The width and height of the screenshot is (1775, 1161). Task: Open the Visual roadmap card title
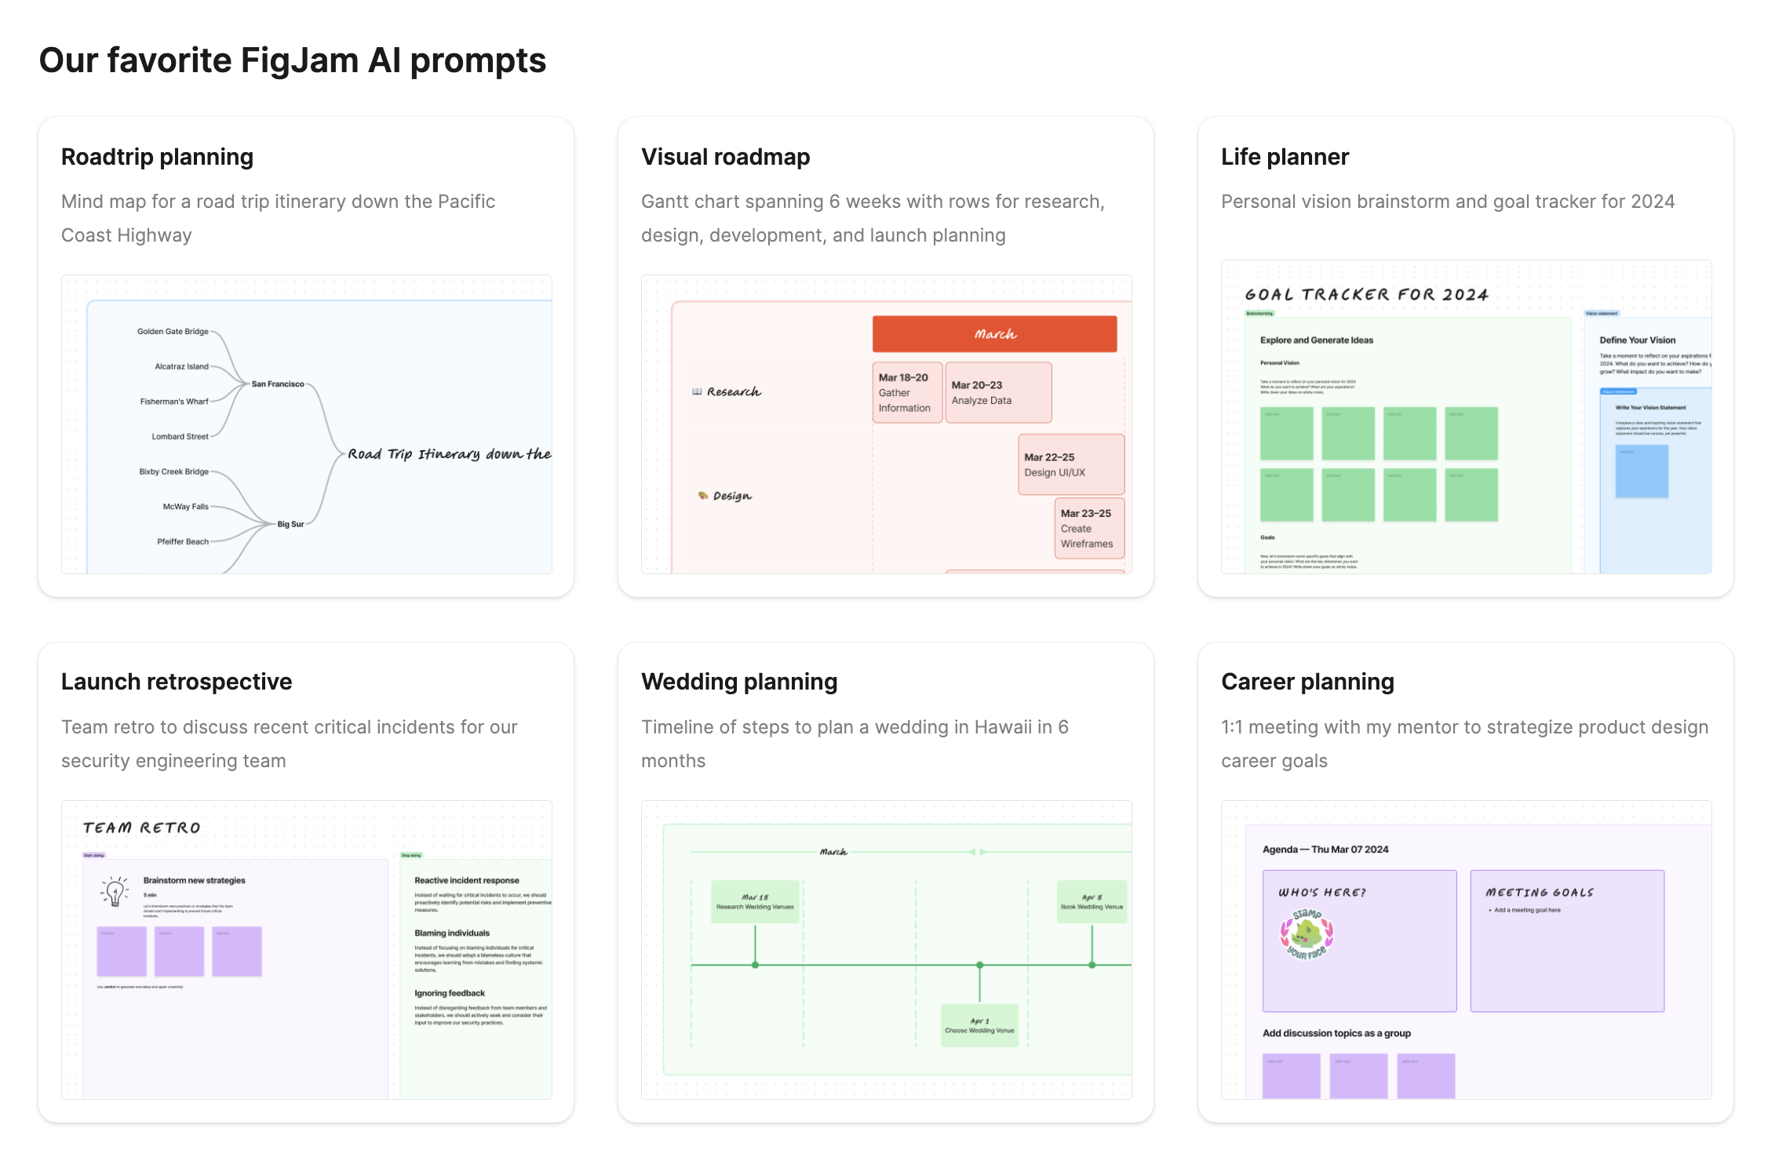pyautogui.click(x=725, y=157)
